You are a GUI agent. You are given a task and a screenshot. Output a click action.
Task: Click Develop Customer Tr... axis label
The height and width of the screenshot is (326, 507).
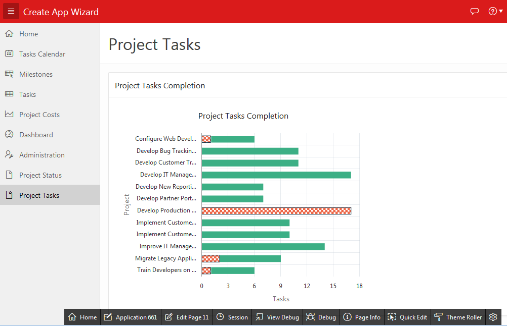(165, 162)
